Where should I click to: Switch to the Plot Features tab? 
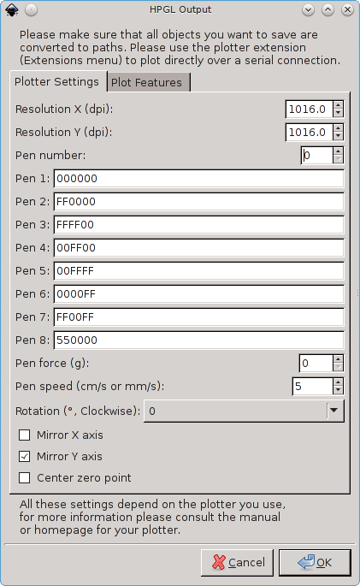[x=149, y=82]
